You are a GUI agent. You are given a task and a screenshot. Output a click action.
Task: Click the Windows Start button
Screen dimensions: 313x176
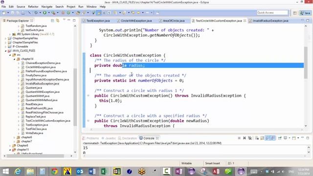pyautogui.click(x=5, y=172)
